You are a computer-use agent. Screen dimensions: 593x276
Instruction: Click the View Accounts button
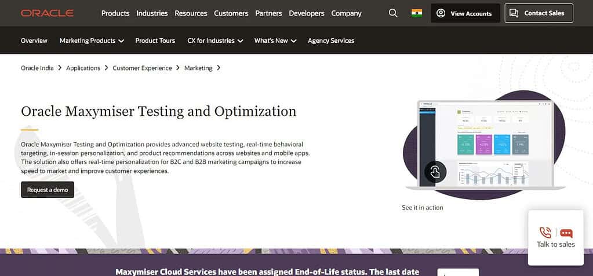coord(465,13)
